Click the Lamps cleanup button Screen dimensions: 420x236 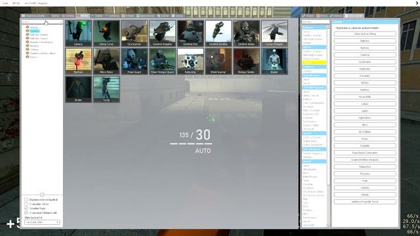point(365,104)
